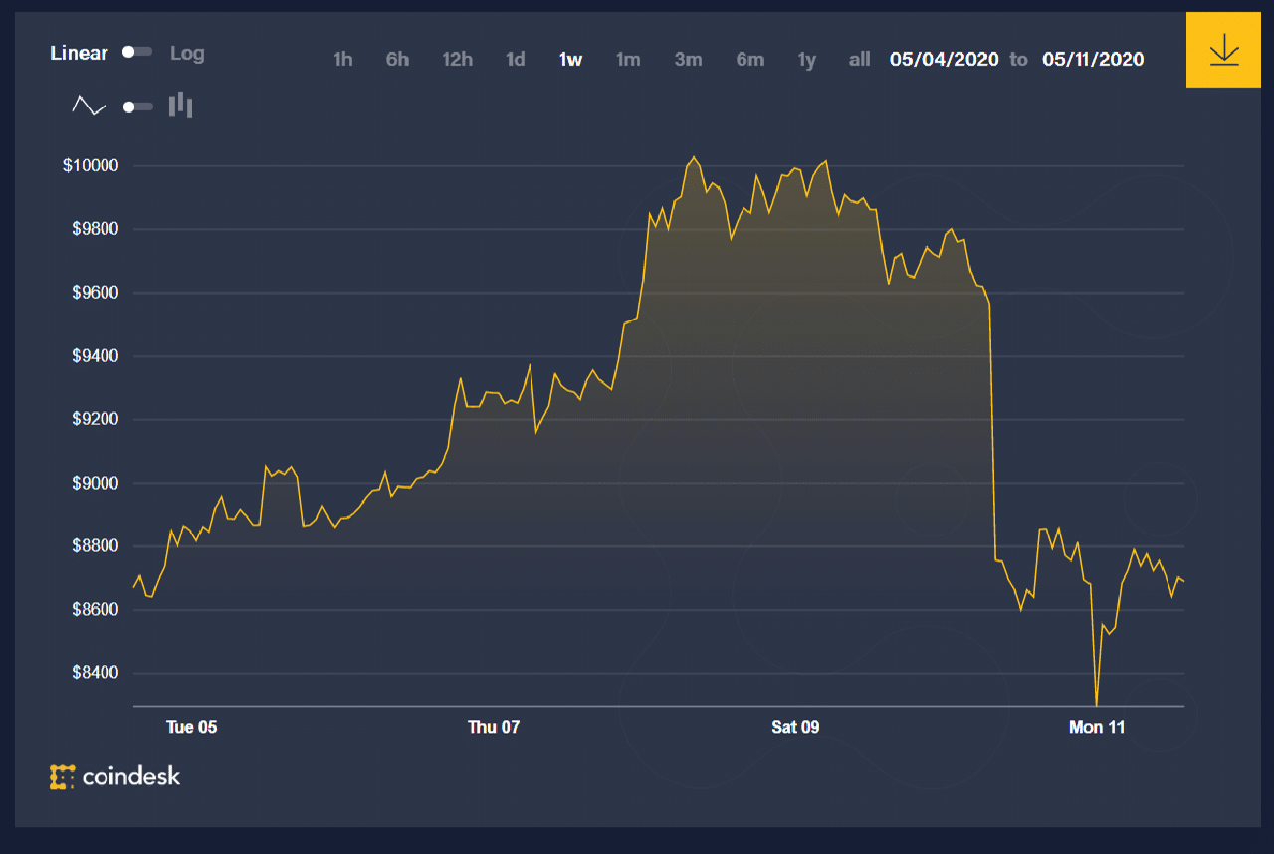Screen dimensions: 1274x854
Task: Edit the end date 05/11/2020
Action: [x=1093, y=59]
